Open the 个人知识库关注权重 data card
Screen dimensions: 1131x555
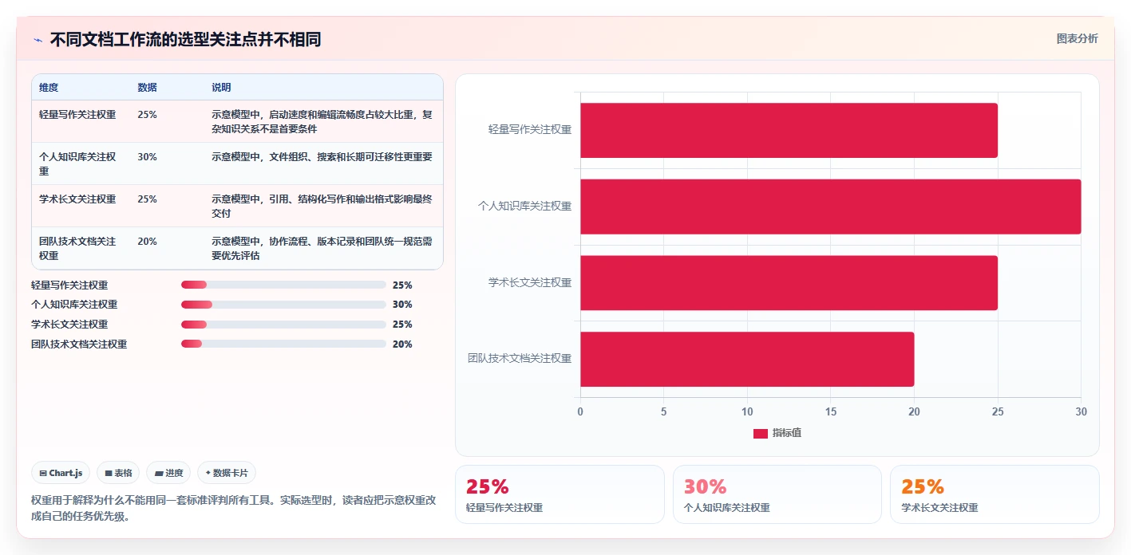777,494
